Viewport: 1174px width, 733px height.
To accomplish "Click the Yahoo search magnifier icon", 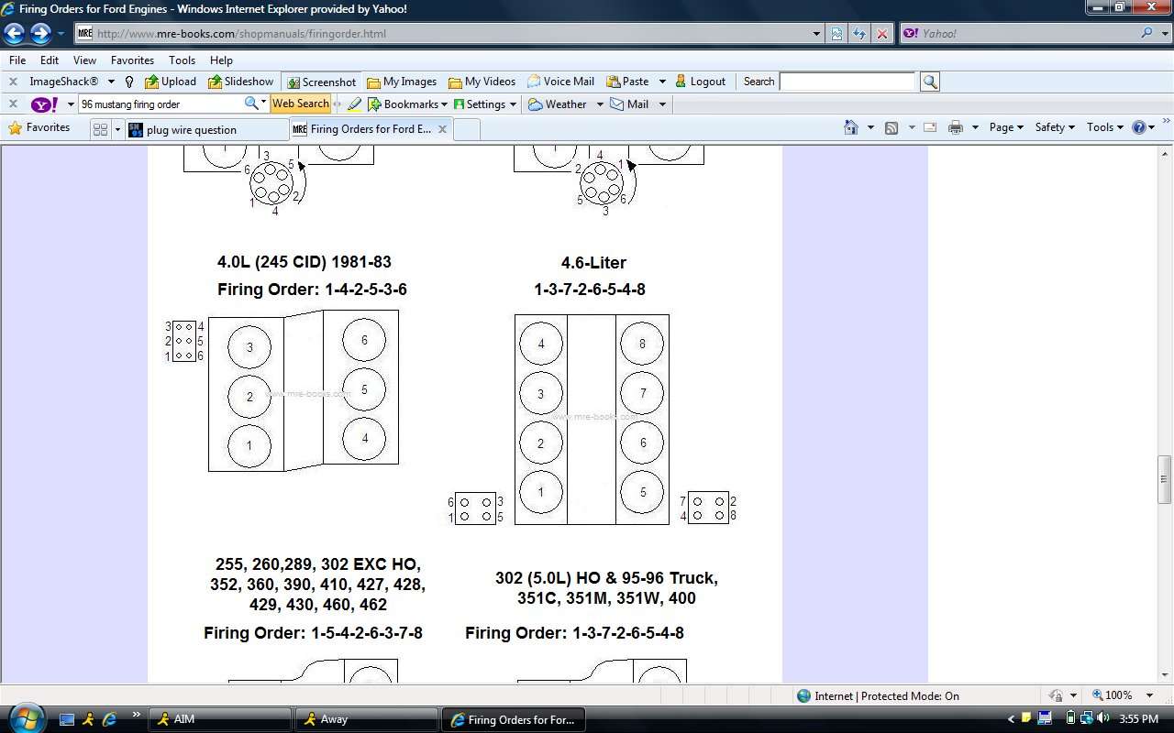I will (1147, 33).
